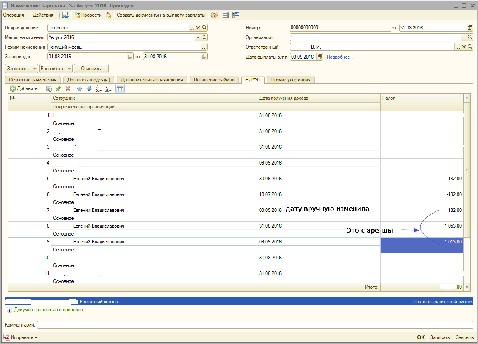Click the green pencil edit row icon
This screenshot has height=344, width=478.
[59, 88]
